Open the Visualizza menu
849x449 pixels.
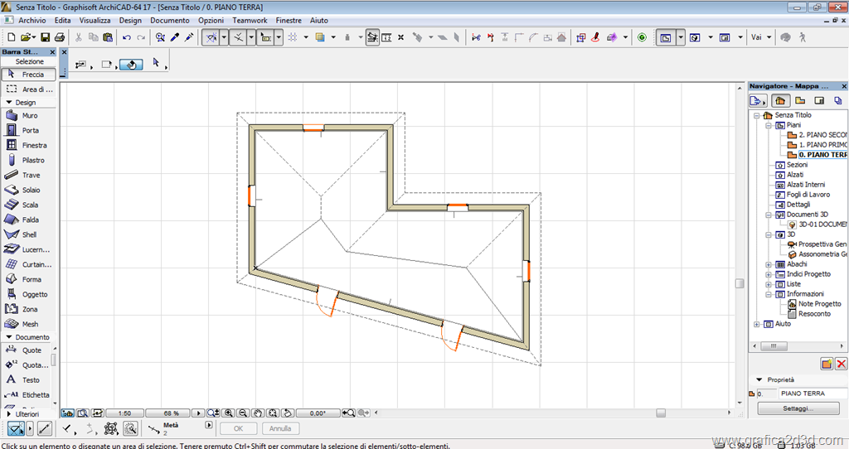tap(95, 20)
